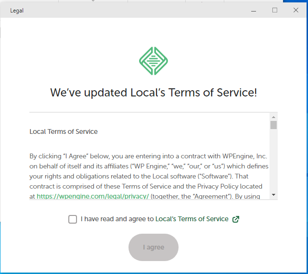
Task: Minimize the Legal dialog window
Action: 253,10
